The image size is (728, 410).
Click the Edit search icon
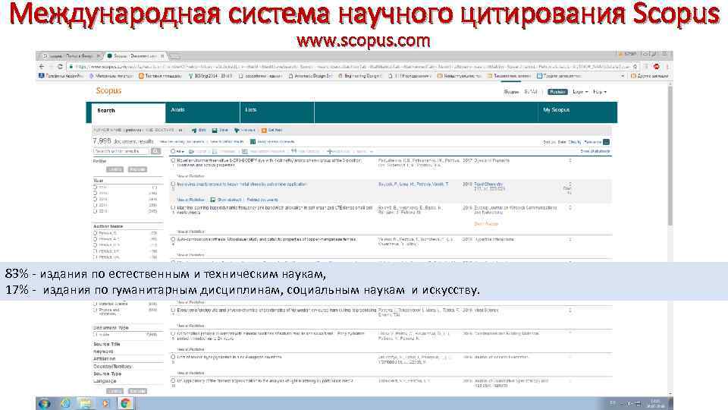[x=194, y=130]
